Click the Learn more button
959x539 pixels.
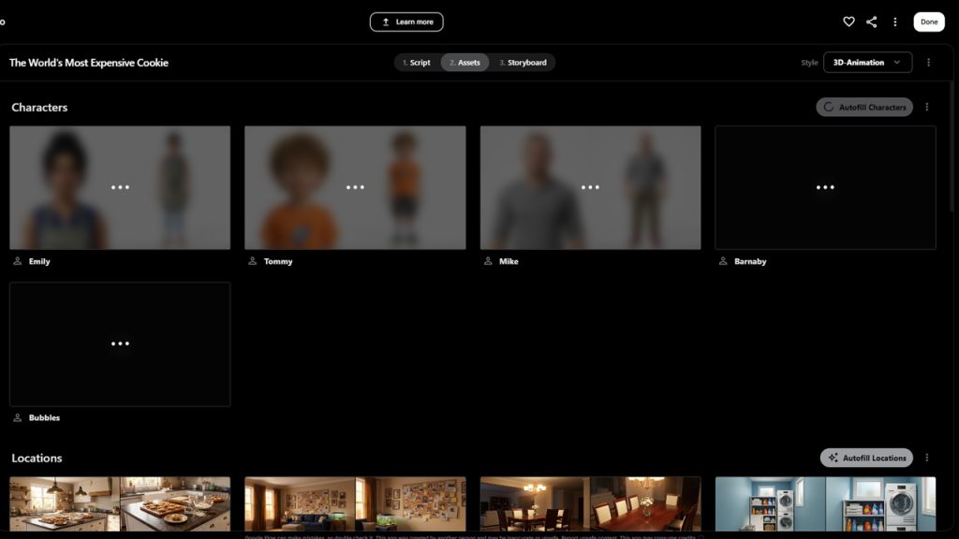pyautogui.click(x=406, y=22)
